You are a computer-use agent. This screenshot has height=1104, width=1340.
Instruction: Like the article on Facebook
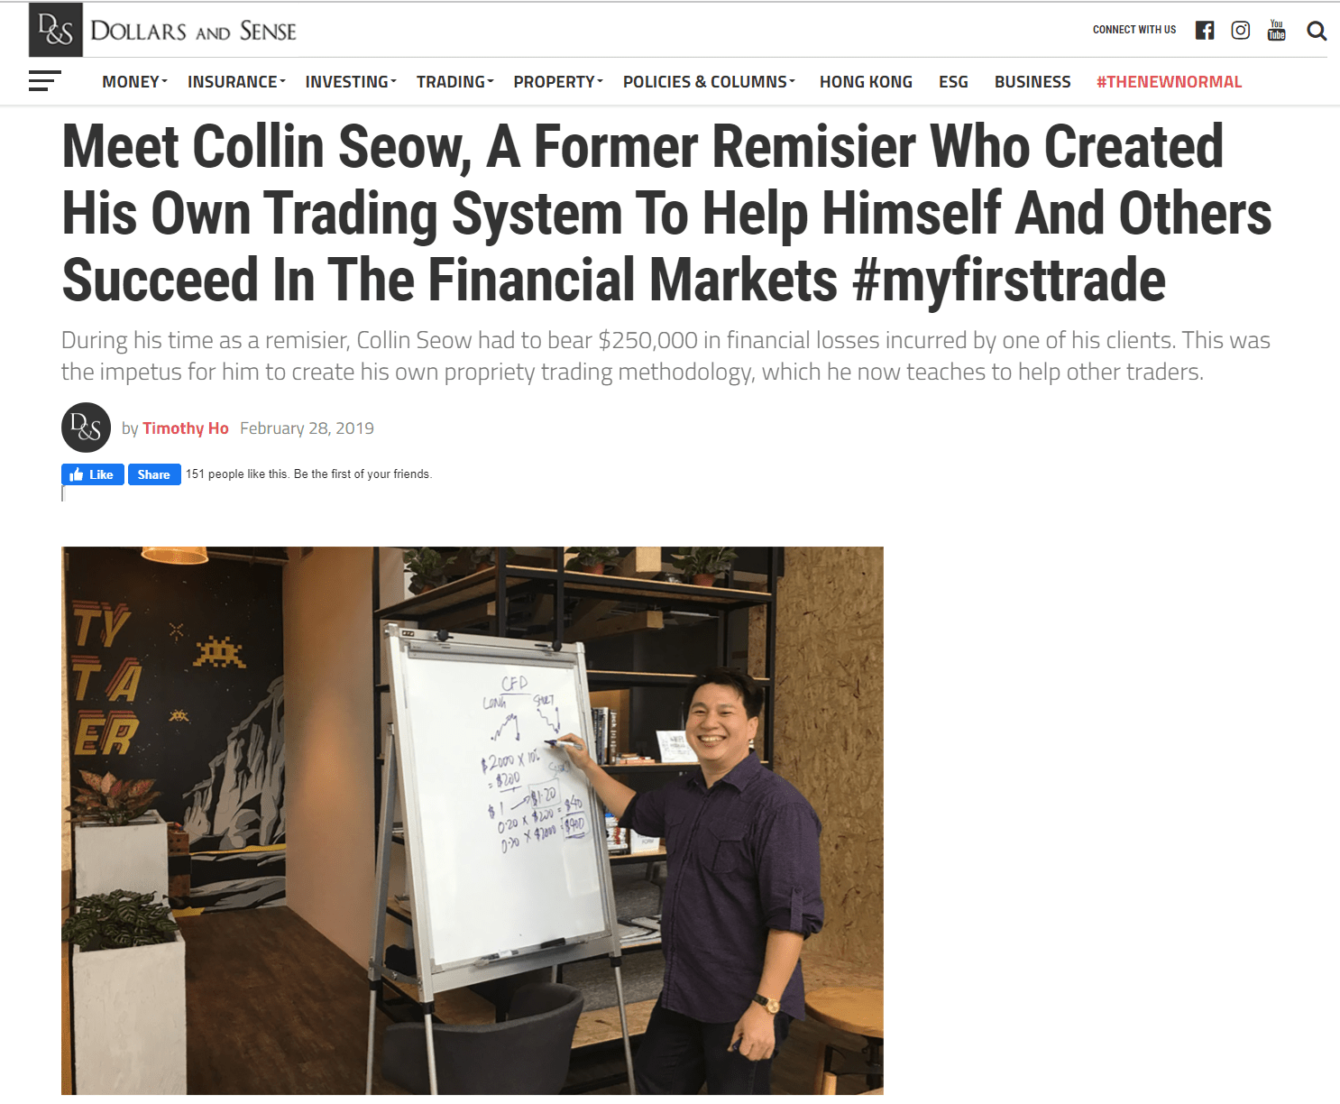click(92, 474)
